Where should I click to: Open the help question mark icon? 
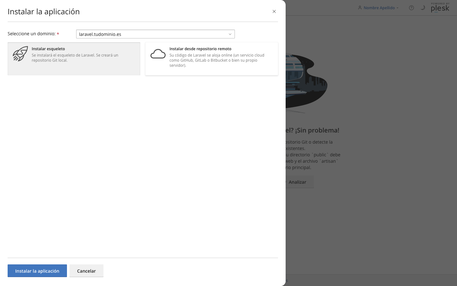pyautogui.click(x=411, y=8)
